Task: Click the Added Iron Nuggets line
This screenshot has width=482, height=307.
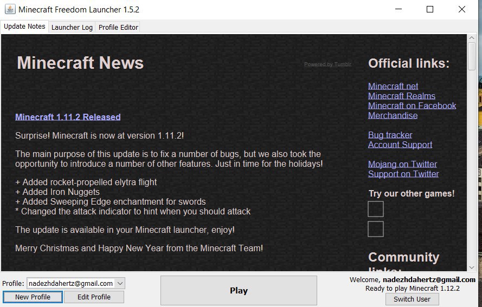Action: coord(57,192)
